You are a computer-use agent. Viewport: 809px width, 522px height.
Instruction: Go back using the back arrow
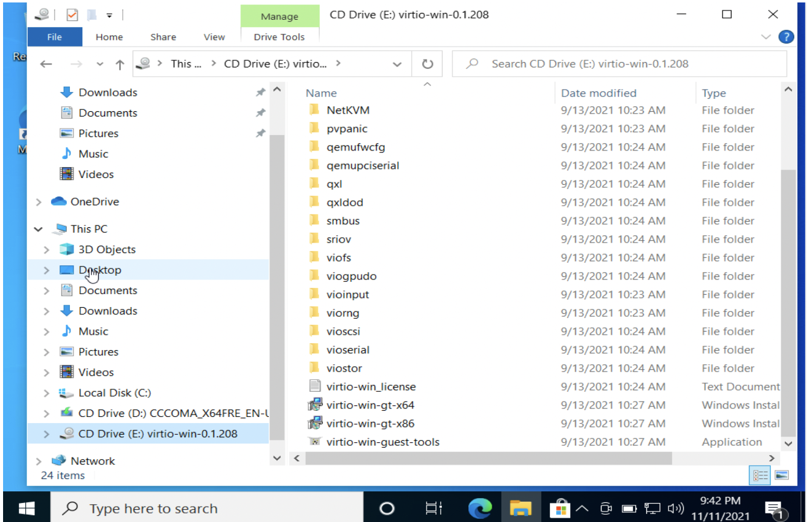[46, 63]
